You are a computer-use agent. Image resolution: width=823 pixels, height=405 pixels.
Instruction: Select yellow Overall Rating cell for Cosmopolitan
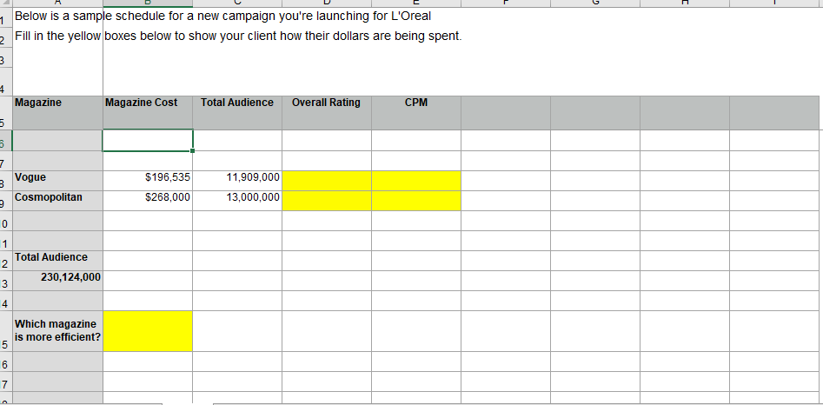click(x=327, y=201)
